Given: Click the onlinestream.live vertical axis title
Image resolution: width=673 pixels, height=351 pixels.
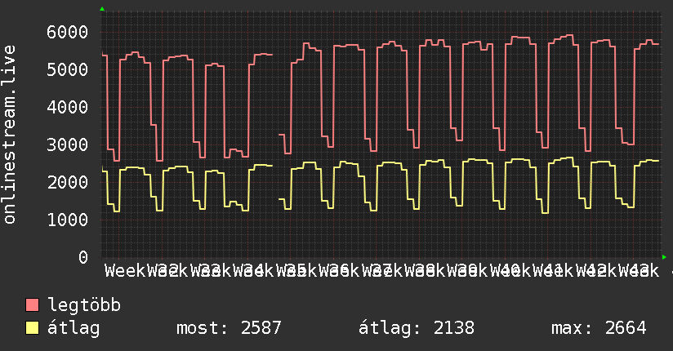Looking at the screenshot, I should (10, 135).
